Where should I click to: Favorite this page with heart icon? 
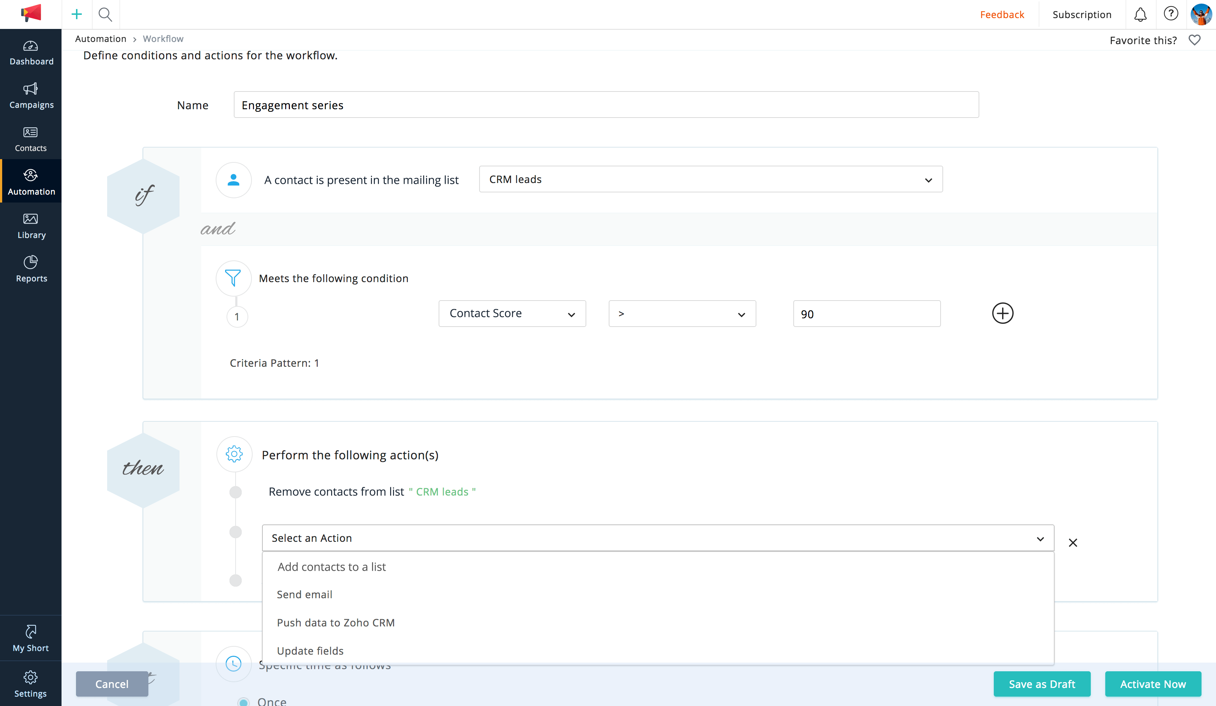point(1195,40)
